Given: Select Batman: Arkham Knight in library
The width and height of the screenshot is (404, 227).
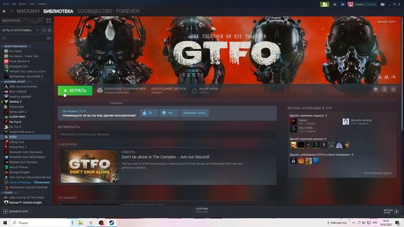Looking at the screenshot, I should pyautogui.click(x=25, y=202).
